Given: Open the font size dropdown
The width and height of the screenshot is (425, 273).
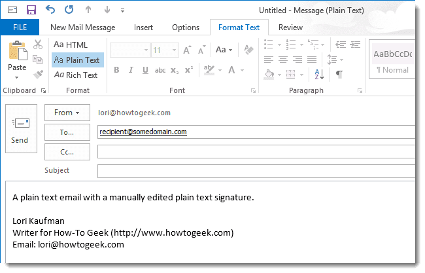Looking at the screenshot, I should [x=174, y=50].
